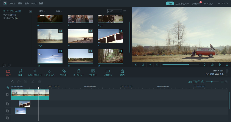The image size is (231, 122).
Task: Adjust the timeline zoom slider
Action: point(212,82)
